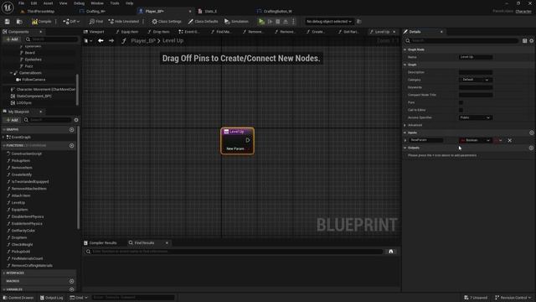The height and width of the screenshot is (302, 536).
Task: Select FollowCamera component
Action: tap(33, 80)
